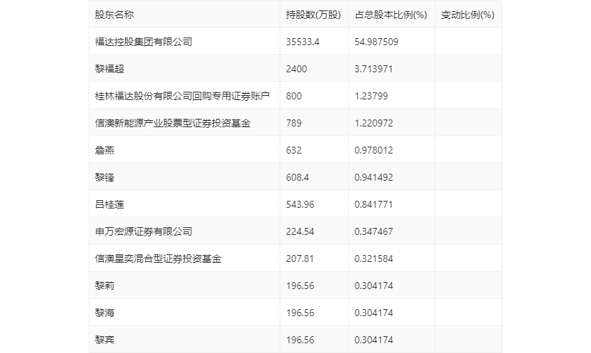Click the share count 800
The width and height of the screenshot is (591, 353).
(293, 96)
